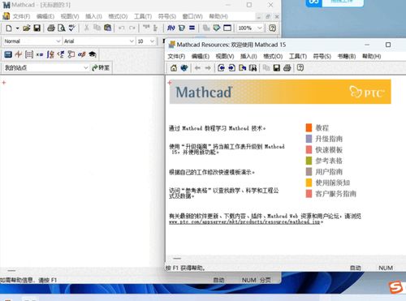Open 帮助(H) menu in Resources window
This screenshot has width=406, height=301.
(372, 56)
